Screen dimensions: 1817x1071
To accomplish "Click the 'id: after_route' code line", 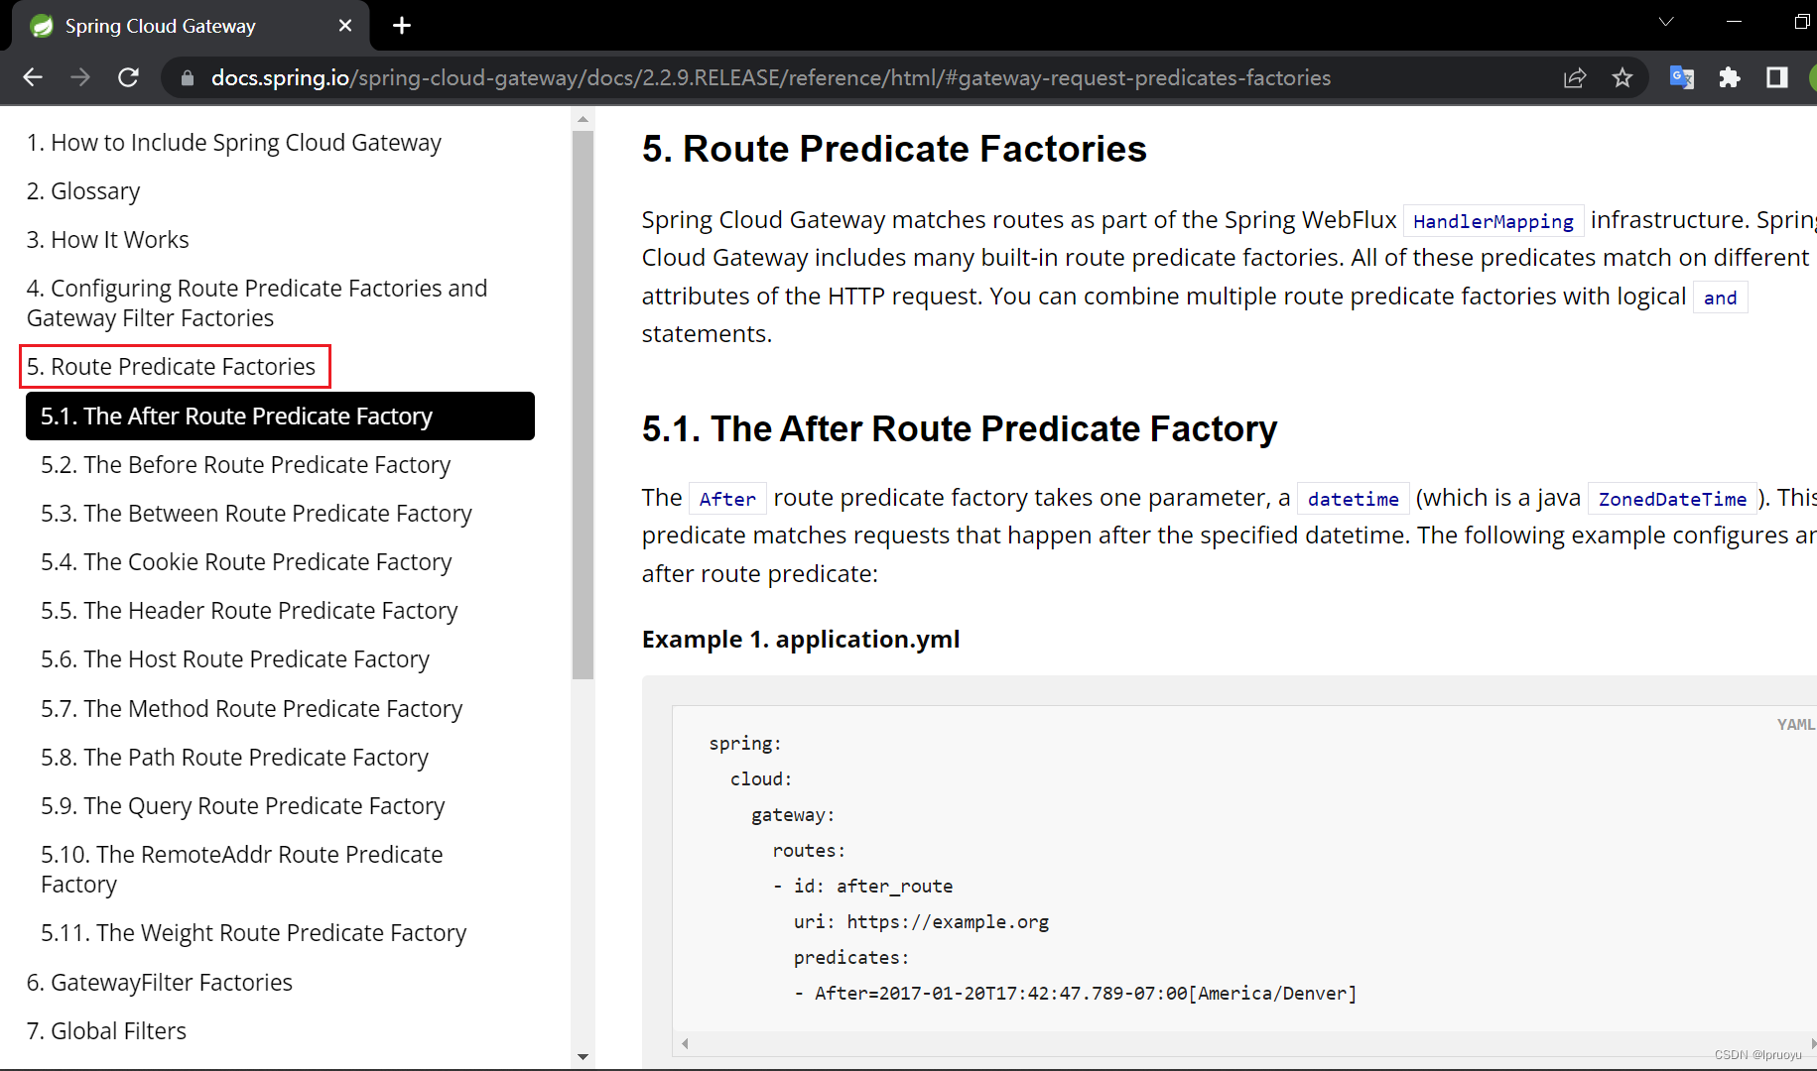I will (863, 887).
